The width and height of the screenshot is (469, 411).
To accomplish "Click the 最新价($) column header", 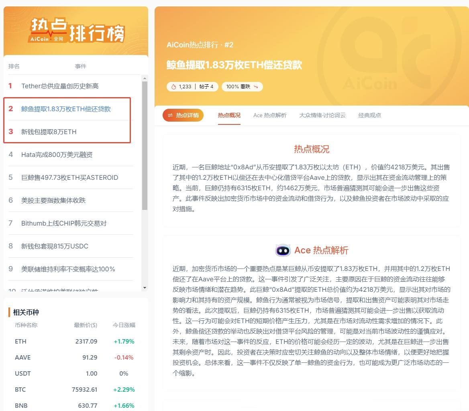I will tap(86, 325).
